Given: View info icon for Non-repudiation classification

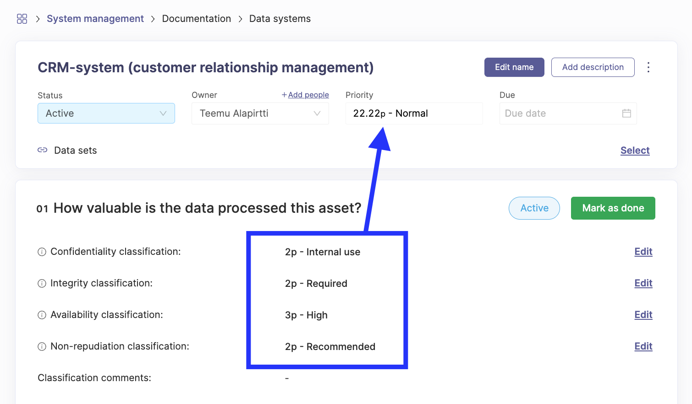Looking at the screenshot, I should [42, 346].
